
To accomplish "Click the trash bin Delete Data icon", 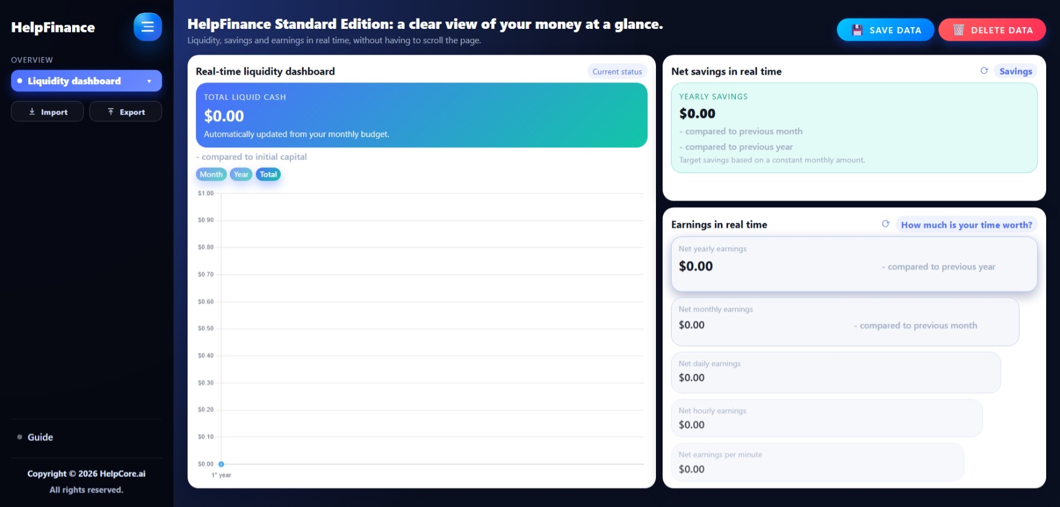I will coord(958,30).
